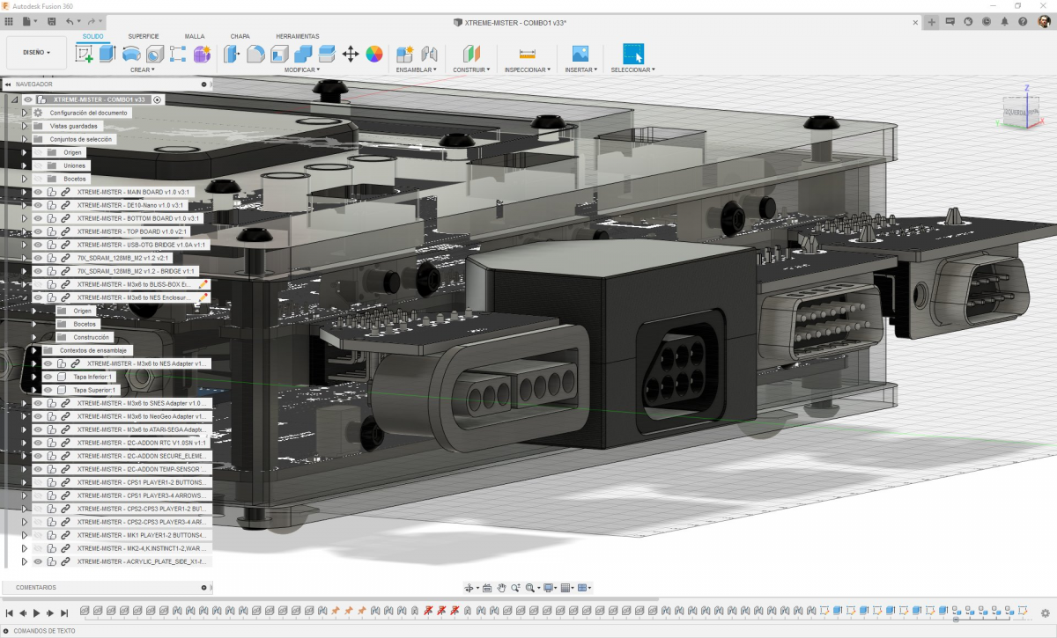Open the INSERTAR dropdown menu

coord(580,70)
